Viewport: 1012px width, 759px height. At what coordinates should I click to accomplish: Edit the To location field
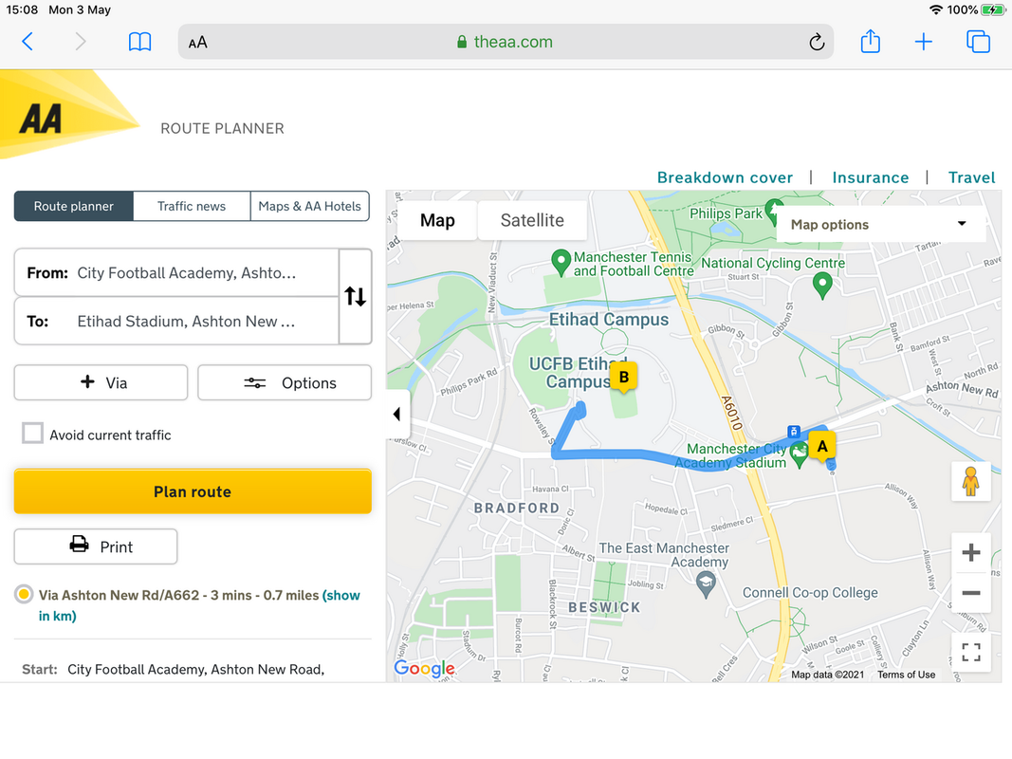click(x=176, y=321)
